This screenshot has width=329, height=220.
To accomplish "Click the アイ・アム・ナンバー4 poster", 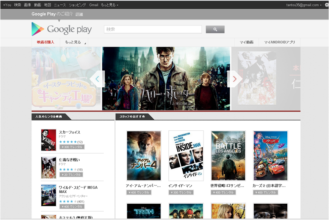I will 144,156.
